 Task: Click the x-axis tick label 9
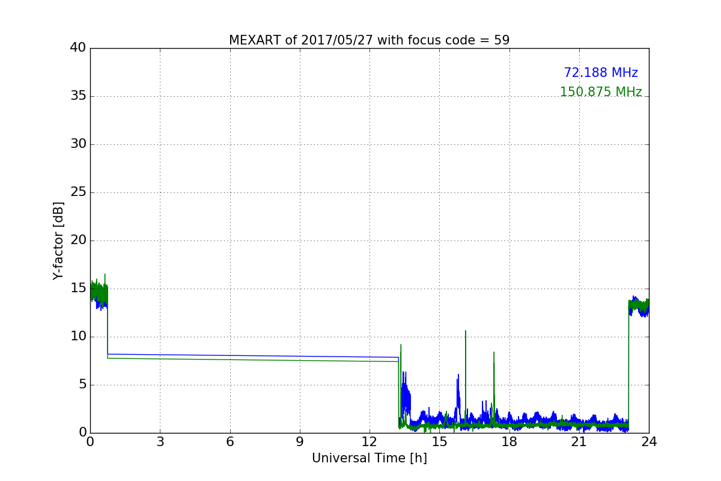tap(300, 442)
